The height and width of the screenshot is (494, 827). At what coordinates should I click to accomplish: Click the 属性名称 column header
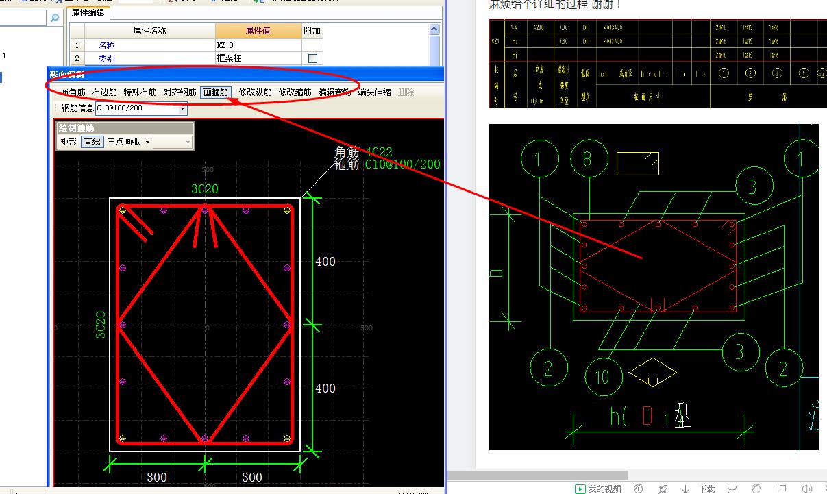coord(149,31)
